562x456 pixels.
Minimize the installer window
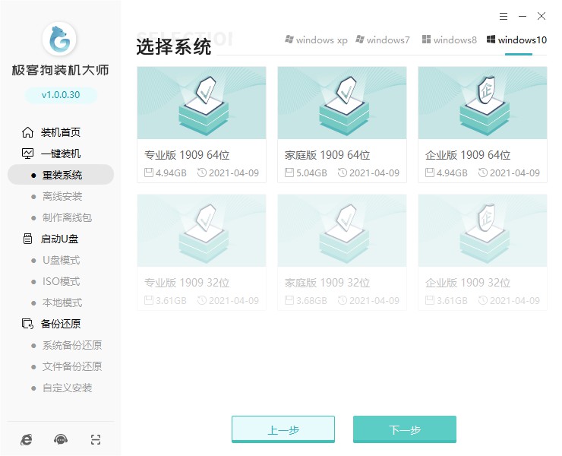click(x=523, y=16)
